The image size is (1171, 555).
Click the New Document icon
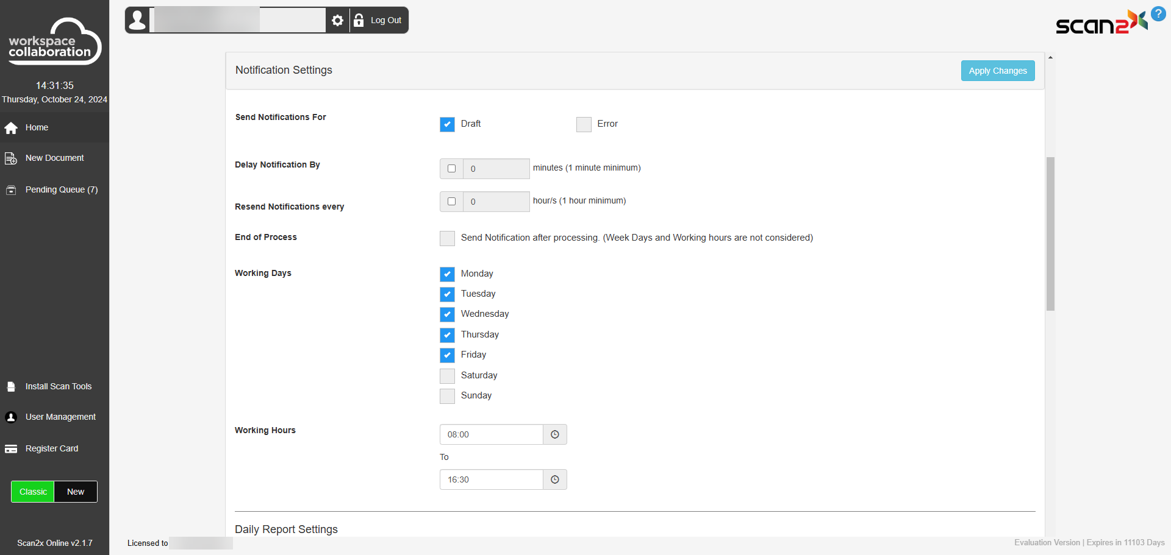(x=11, y=158)
